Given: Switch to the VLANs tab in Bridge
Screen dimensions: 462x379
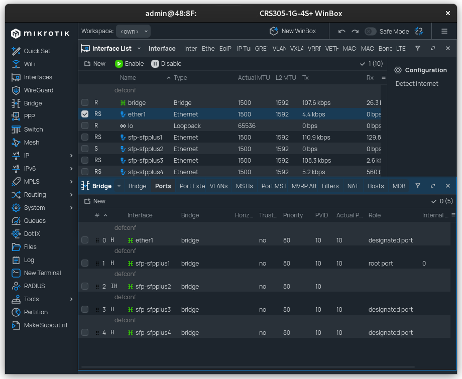Looking at the screenshot, I should point(218,186).
